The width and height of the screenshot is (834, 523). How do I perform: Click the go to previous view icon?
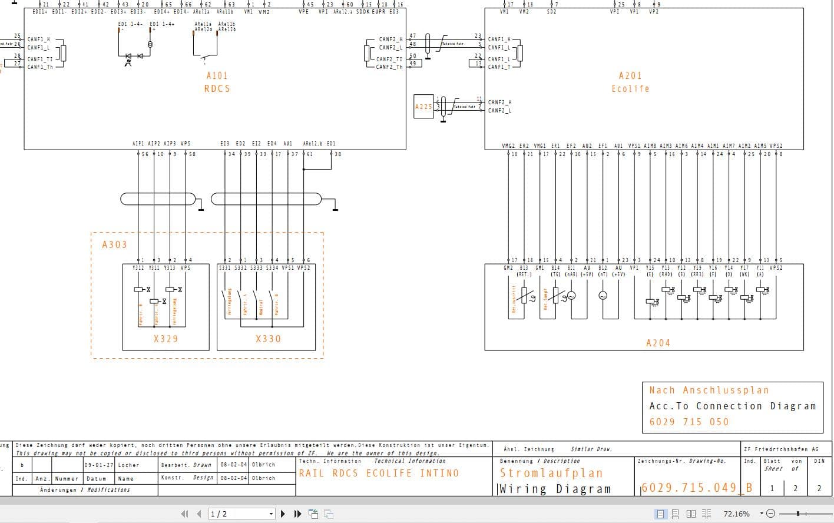pos(313,514)
